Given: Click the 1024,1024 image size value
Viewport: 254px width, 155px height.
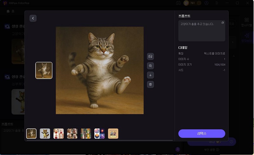Looking at the screenshot, I should click(x=220, y=65).
